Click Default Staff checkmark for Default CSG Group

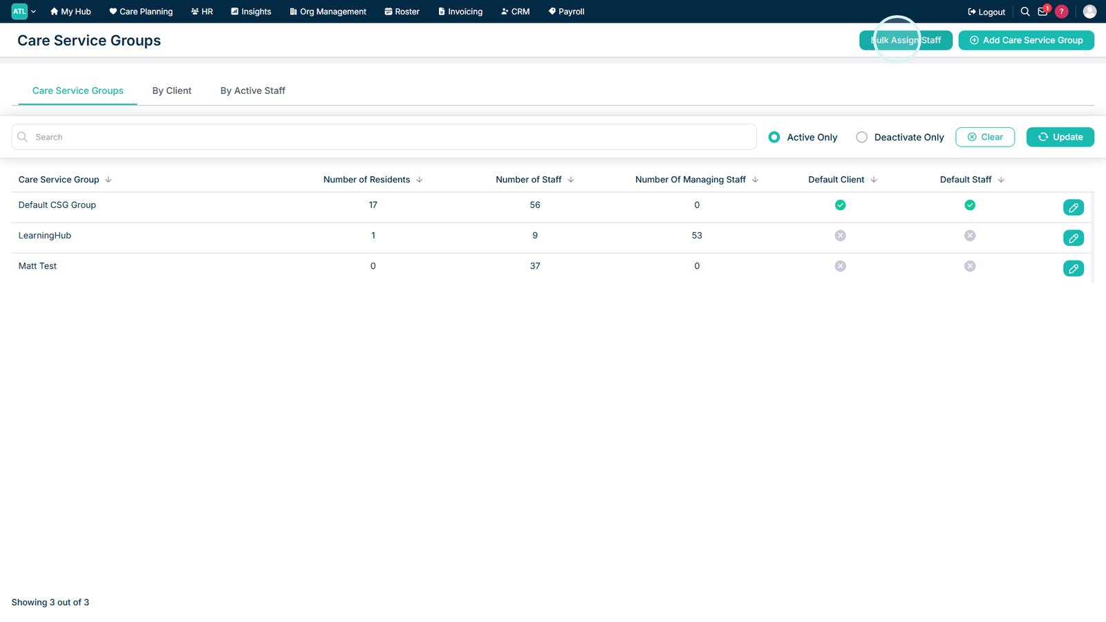tap(970, 205)
